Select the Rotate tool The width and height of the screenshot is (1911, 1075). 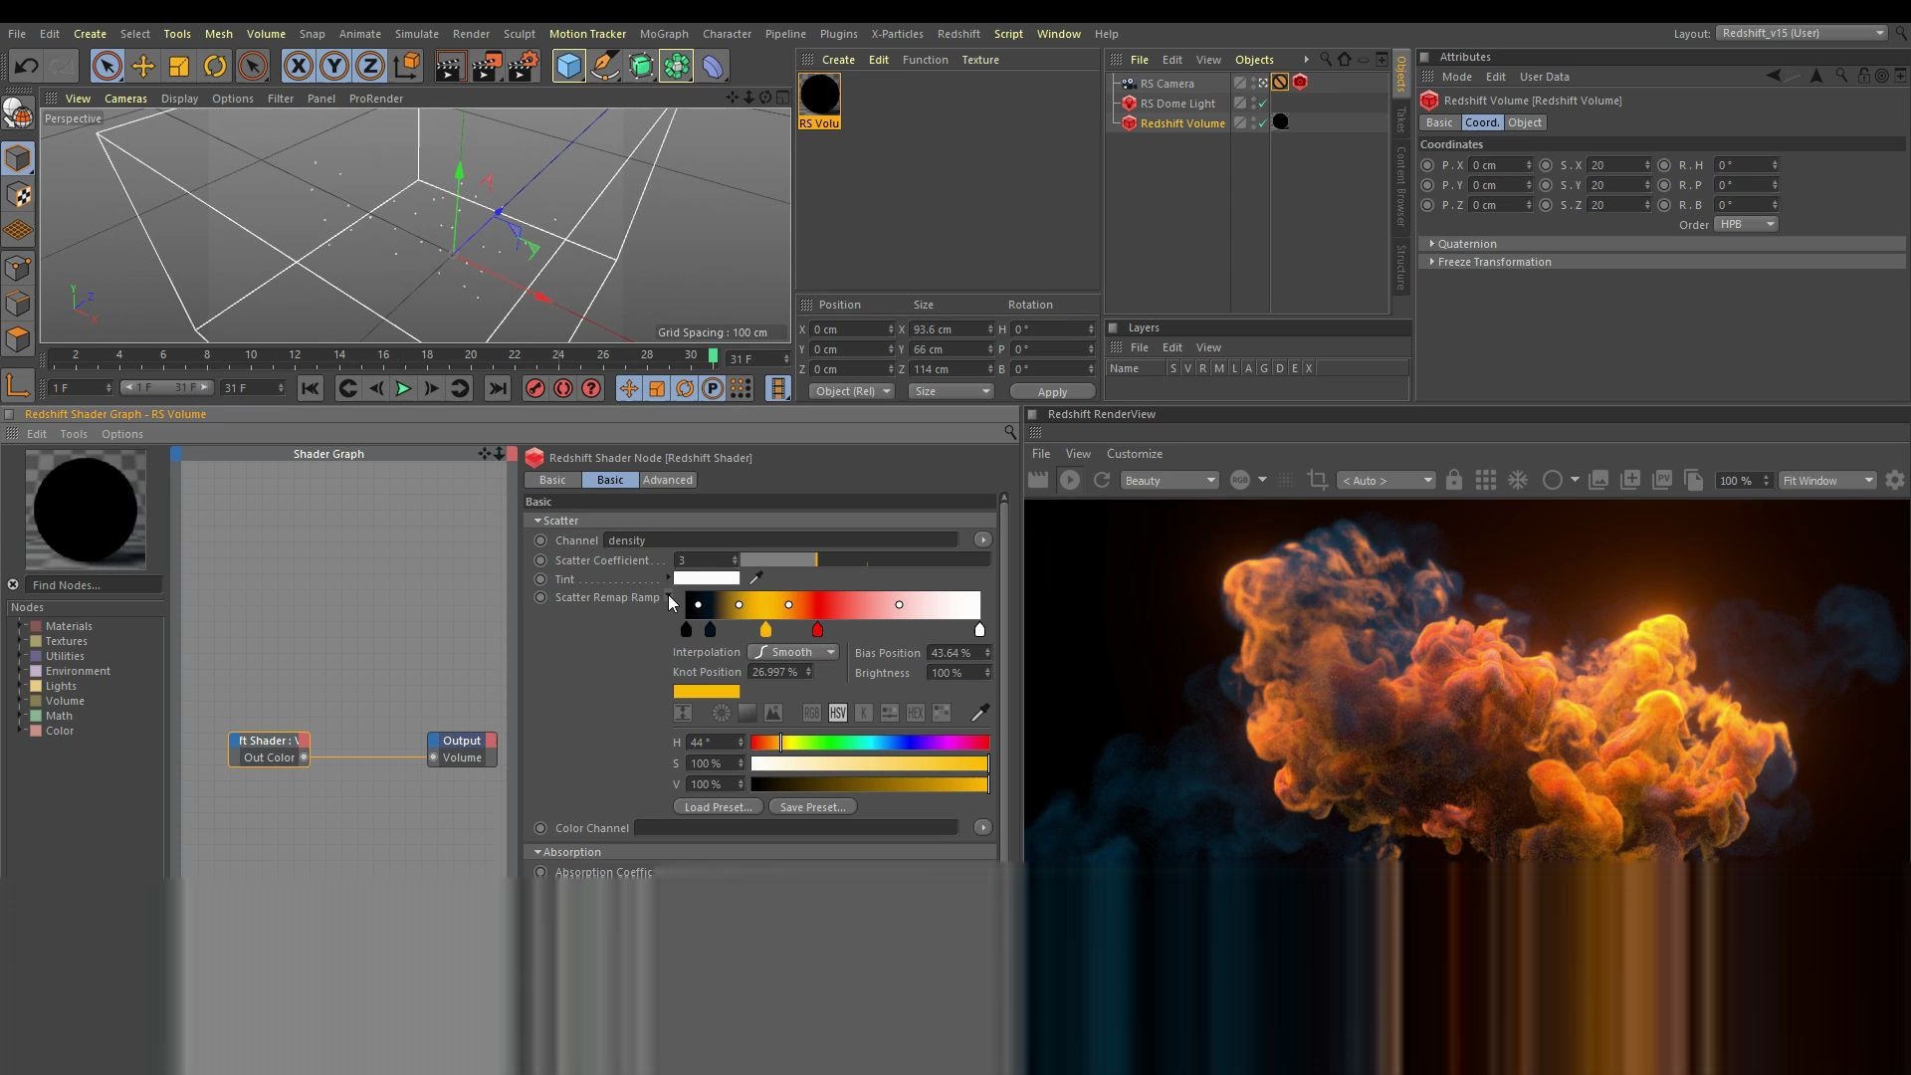[x=215, y=66]
